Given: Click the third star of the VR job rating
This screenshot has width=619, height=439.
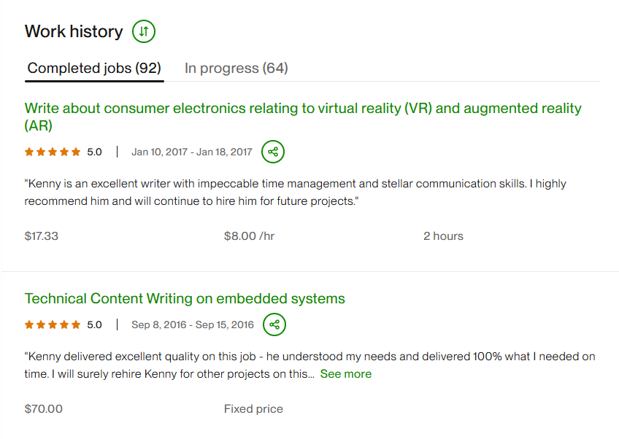Looking at the screenshot, I should [53, 152].
